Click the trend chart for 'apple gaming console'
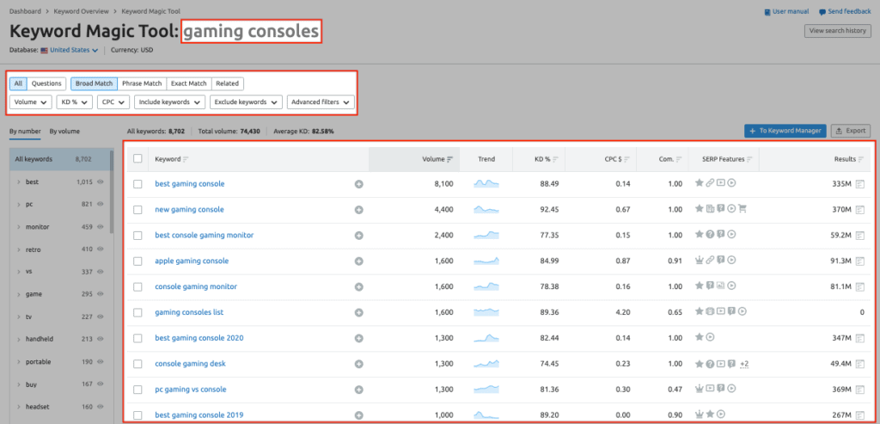This screenshot has width=880, height=424. (486, 261)
